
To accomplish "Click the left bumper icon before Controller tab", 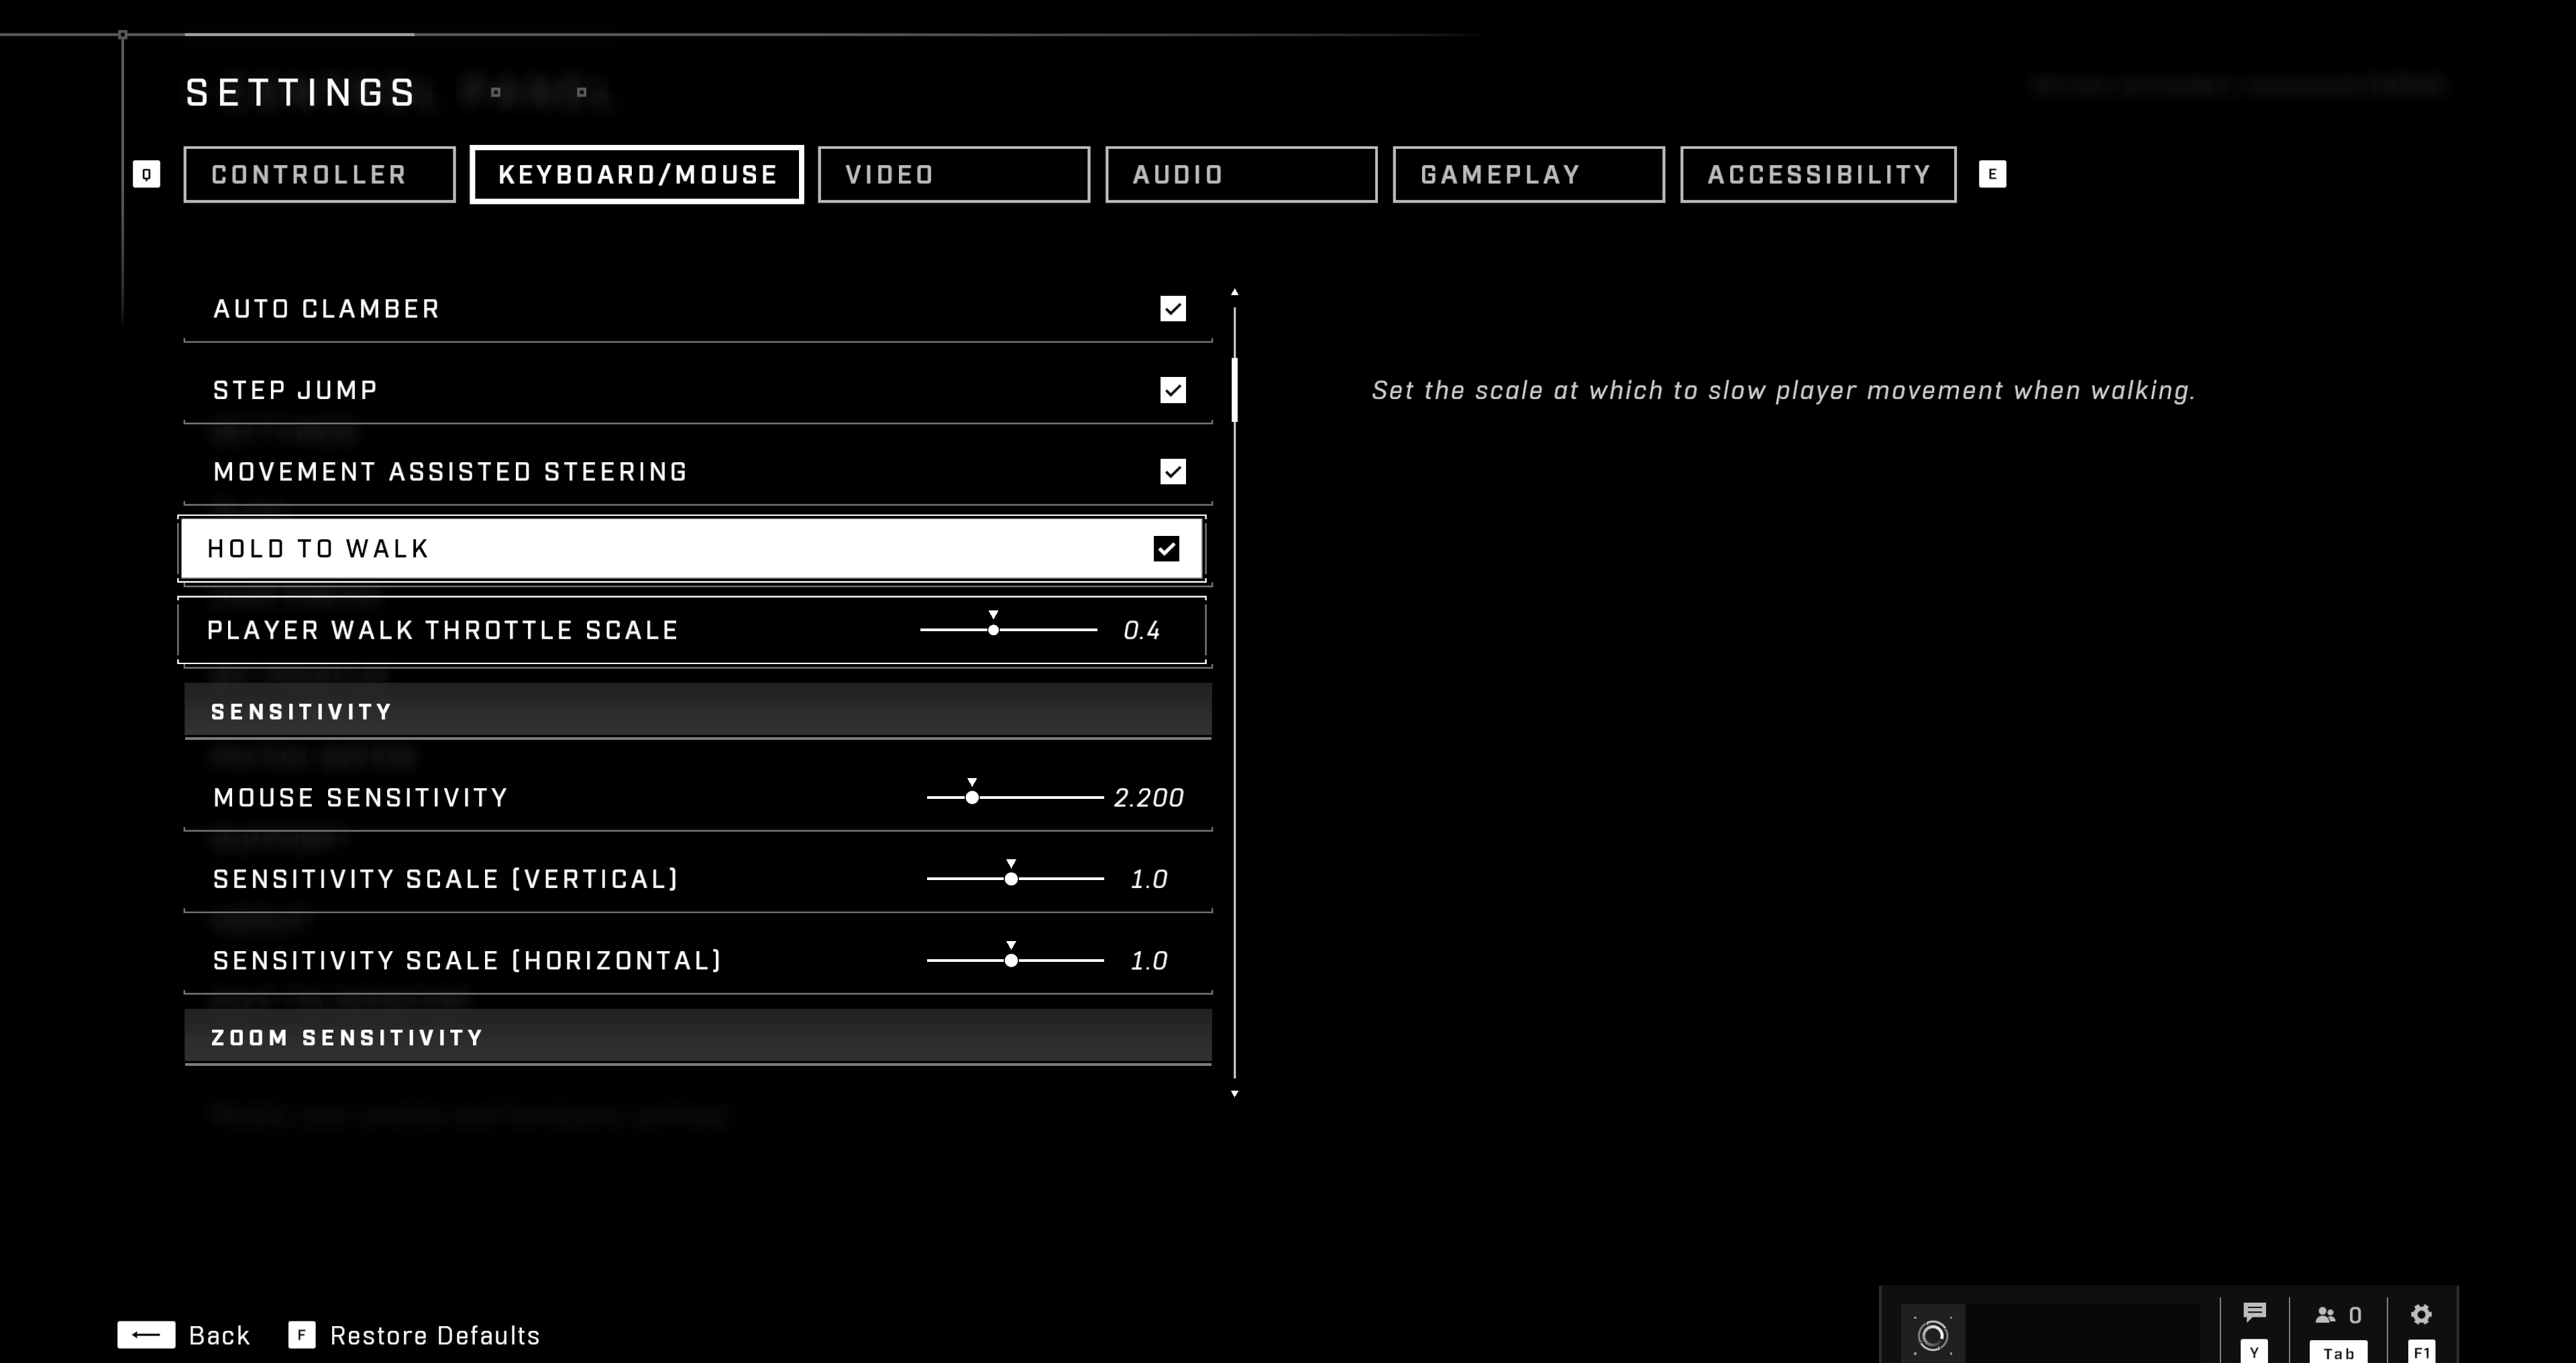I will 147,173.
